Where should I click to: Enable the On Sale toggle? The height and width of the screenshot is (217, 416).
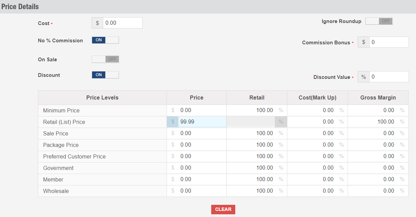point(105,59)
